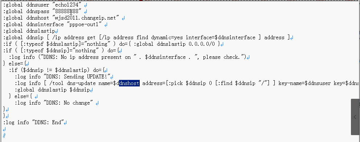
Task: Click the paragraph mark after "echo1234"
Action: click(86, 5)
